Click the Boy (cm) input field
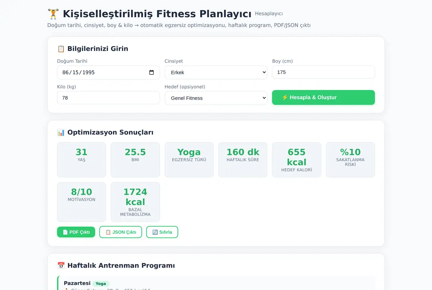The height and width of the screenshot is (290, 432). tap(323, 72)
